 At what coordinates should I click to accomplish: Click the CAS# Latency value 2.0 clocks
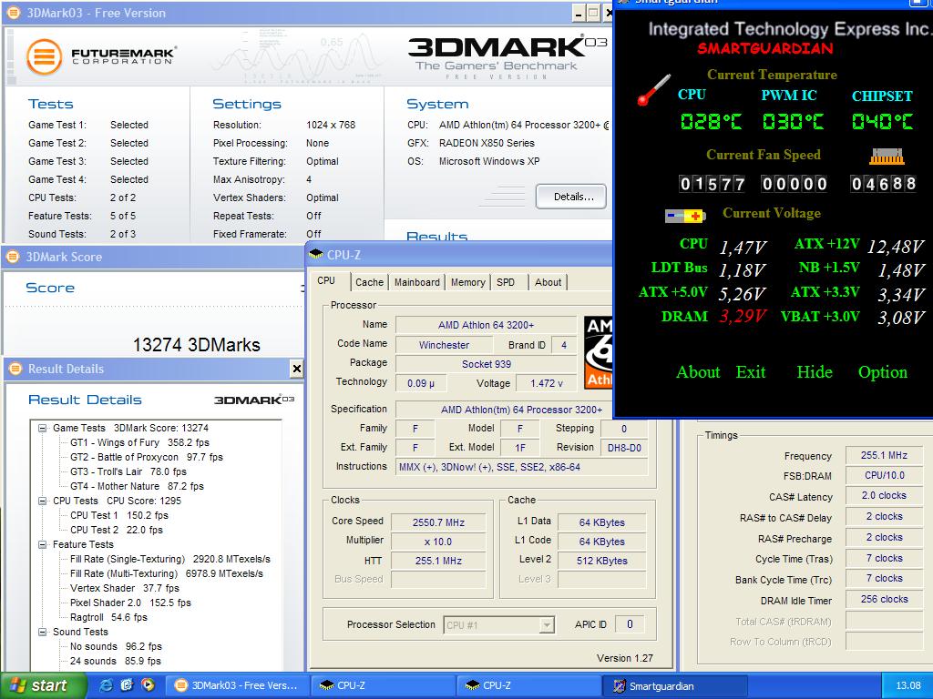click(884, 496)
